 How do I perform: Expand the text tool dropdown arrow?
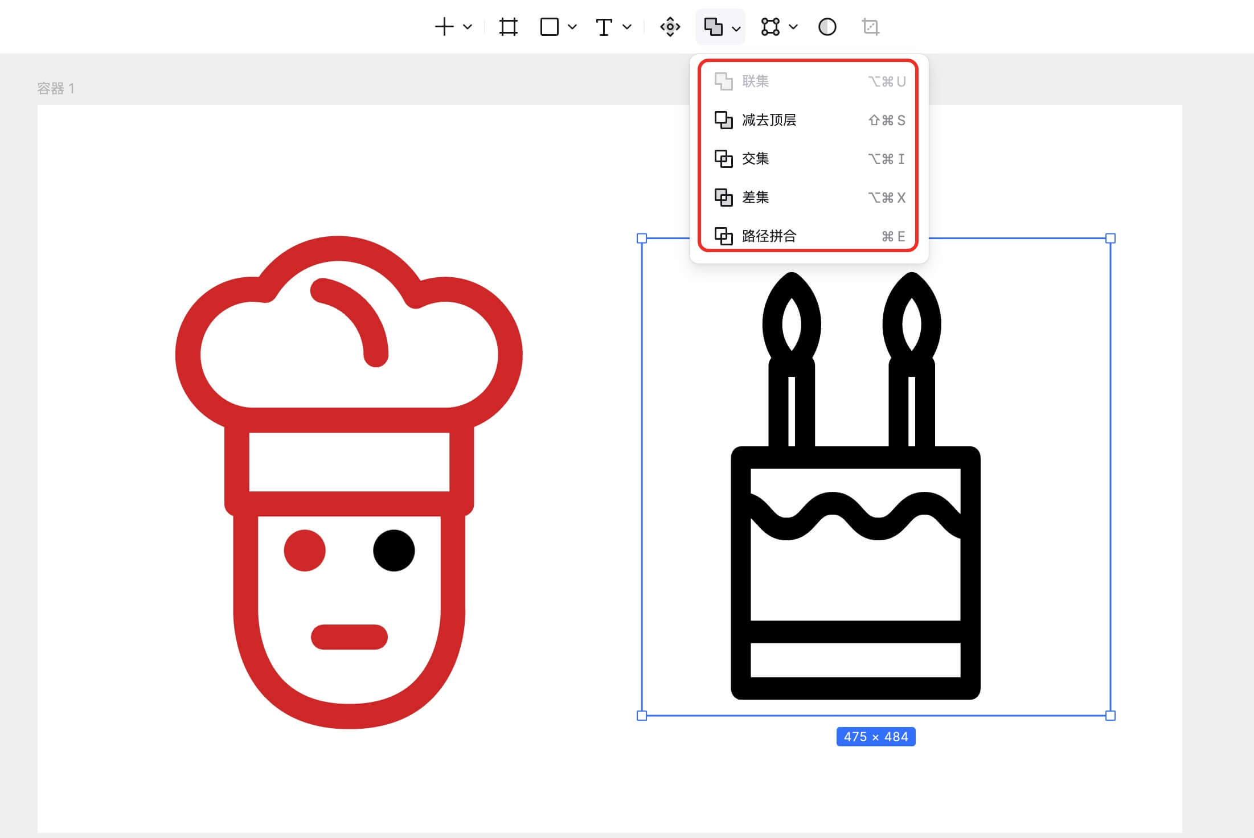(x=627, y=27)
